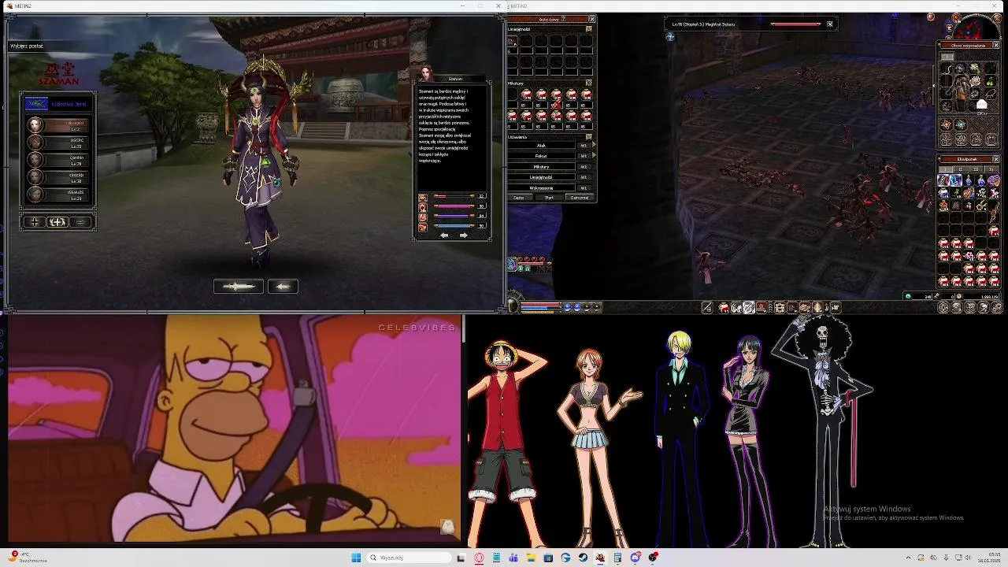Click the sword icon in bottom quickbar
Viewport: 1008px width, 567px height.
[x=707, y=307]
